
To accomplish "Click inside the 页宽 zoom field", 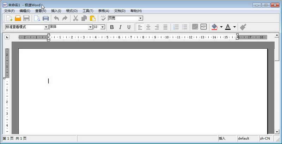I will [123, 18].
